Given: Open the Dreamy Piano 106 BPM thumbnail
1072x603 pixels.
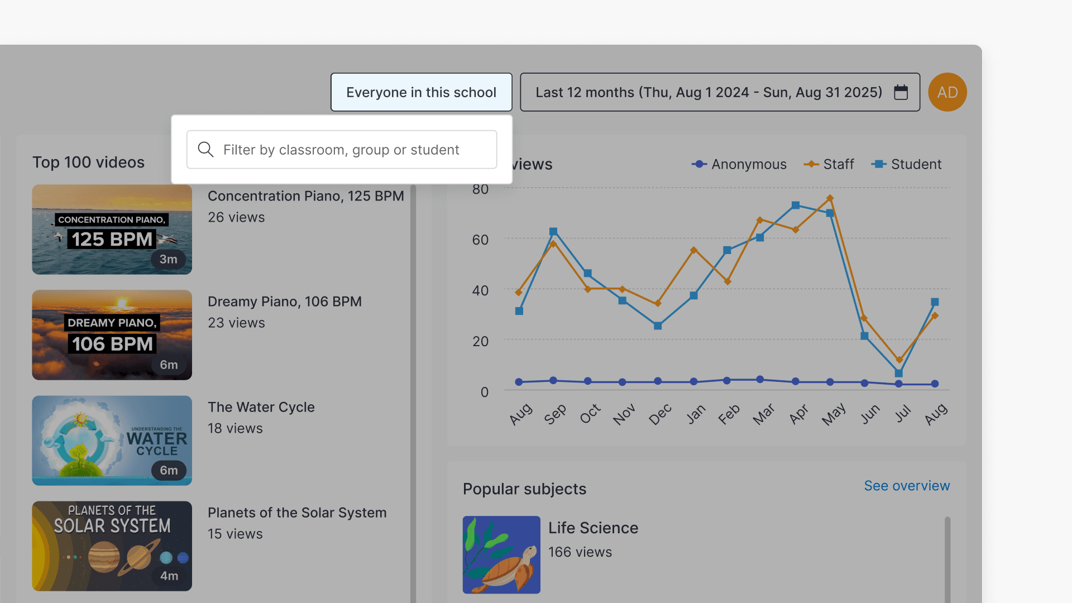Looking at the screenshot, I should 112,335.
